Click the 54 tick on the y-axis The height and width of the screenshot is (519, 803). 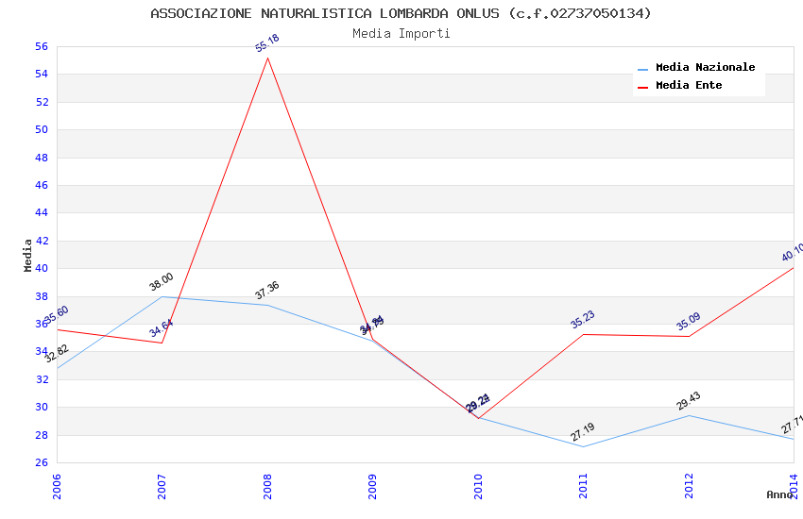42,75
